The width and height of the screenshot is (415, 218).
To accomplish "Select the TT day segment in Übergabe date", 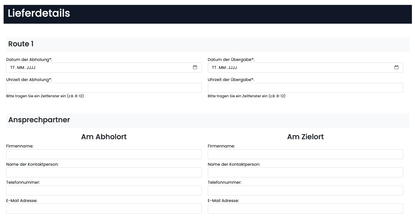I will 214,68.
